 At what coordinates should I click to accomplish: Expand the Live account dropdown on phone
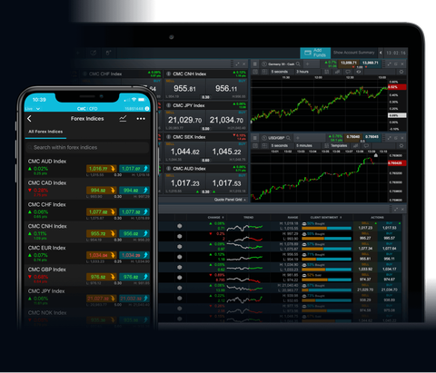pos(33,109)
